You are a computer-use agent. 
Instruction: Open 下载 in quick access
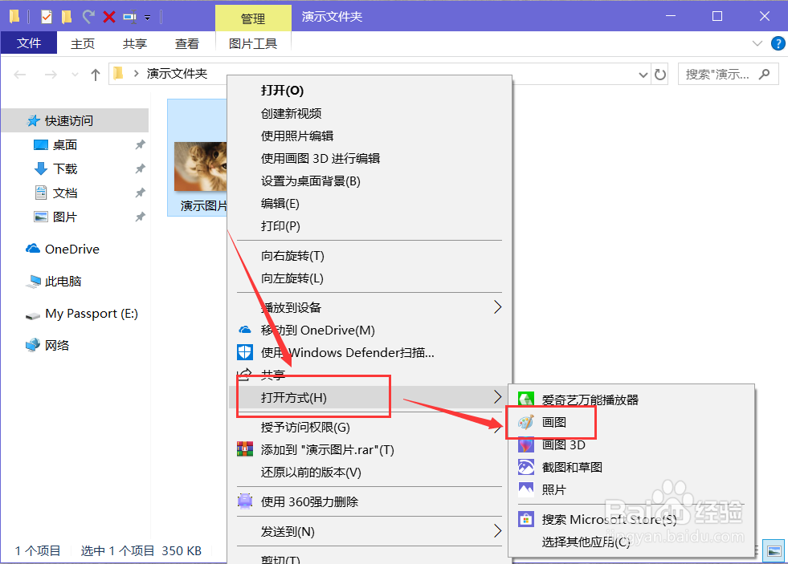click(65, 169)
